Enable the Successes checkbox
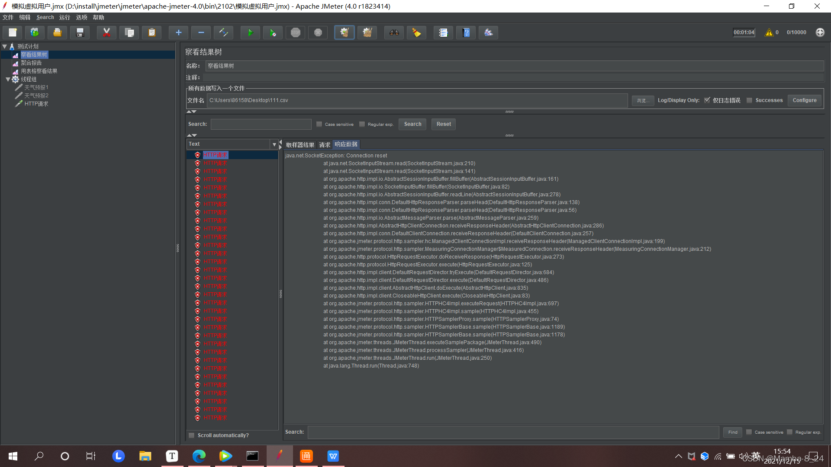This screenshot has height=467, width=831. click(750, 100)
